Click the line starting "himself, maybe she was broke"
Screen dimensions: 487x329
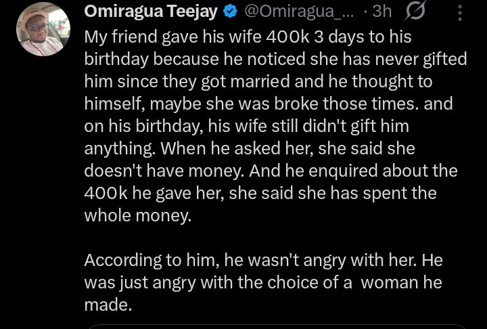(269, 104)
